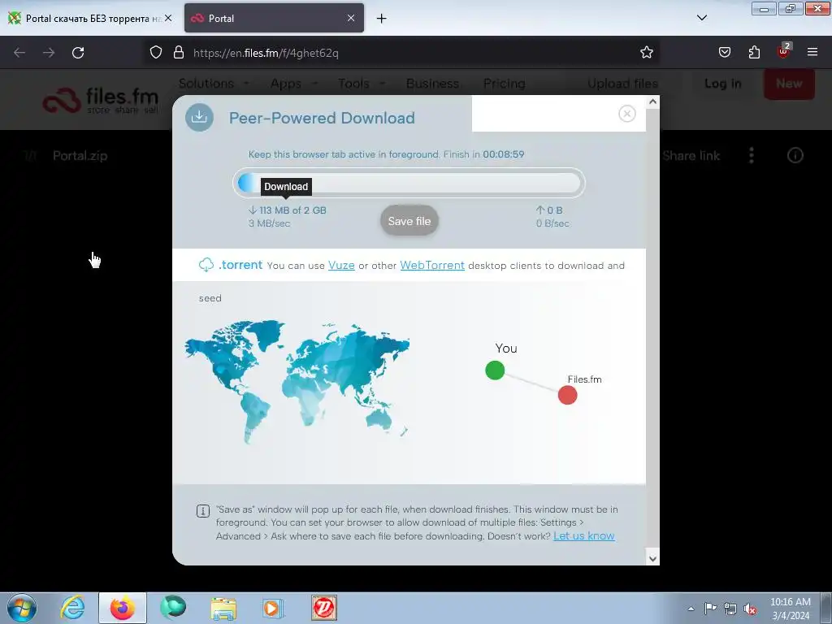Click the red Z application taskbar icon
The height and width of the screenshot is (624, 832).
tap(323, 608)
